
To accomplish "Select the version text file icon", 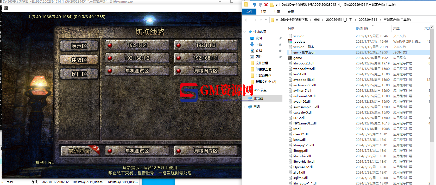I will tap(290, 36).
